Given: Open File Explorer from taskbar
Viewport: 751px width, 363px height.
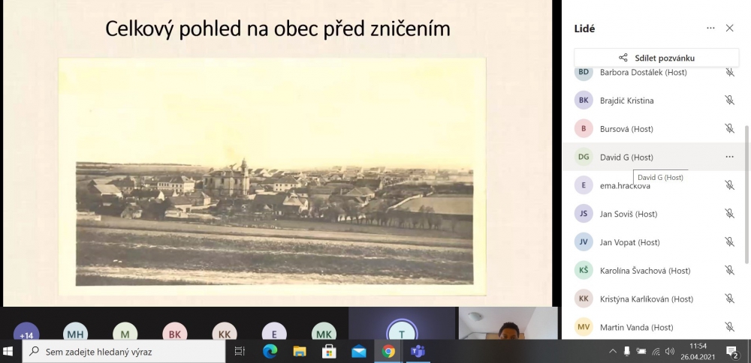Looking at the screenshot, I should [x=300, y=352].
